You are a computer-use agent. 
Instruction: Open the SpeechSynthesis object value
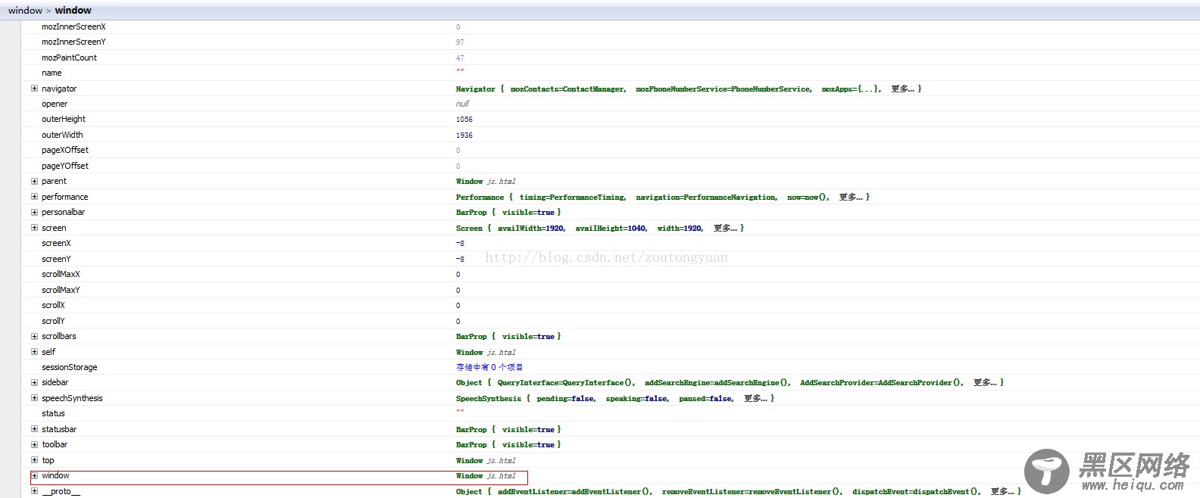pyautogui.click(x=614, y=399)
